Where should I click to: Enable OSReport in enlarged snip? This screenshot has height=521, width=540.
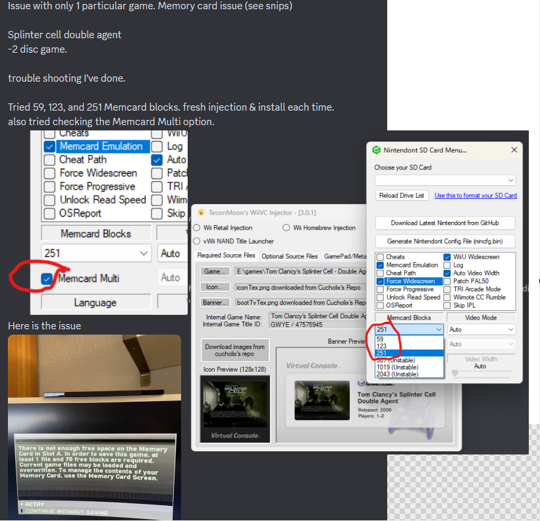pyautogui.click(x=49, y=213)
